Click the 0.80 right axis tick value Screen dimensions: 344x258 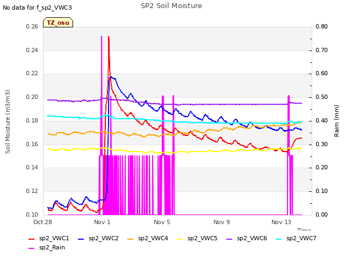321,26
